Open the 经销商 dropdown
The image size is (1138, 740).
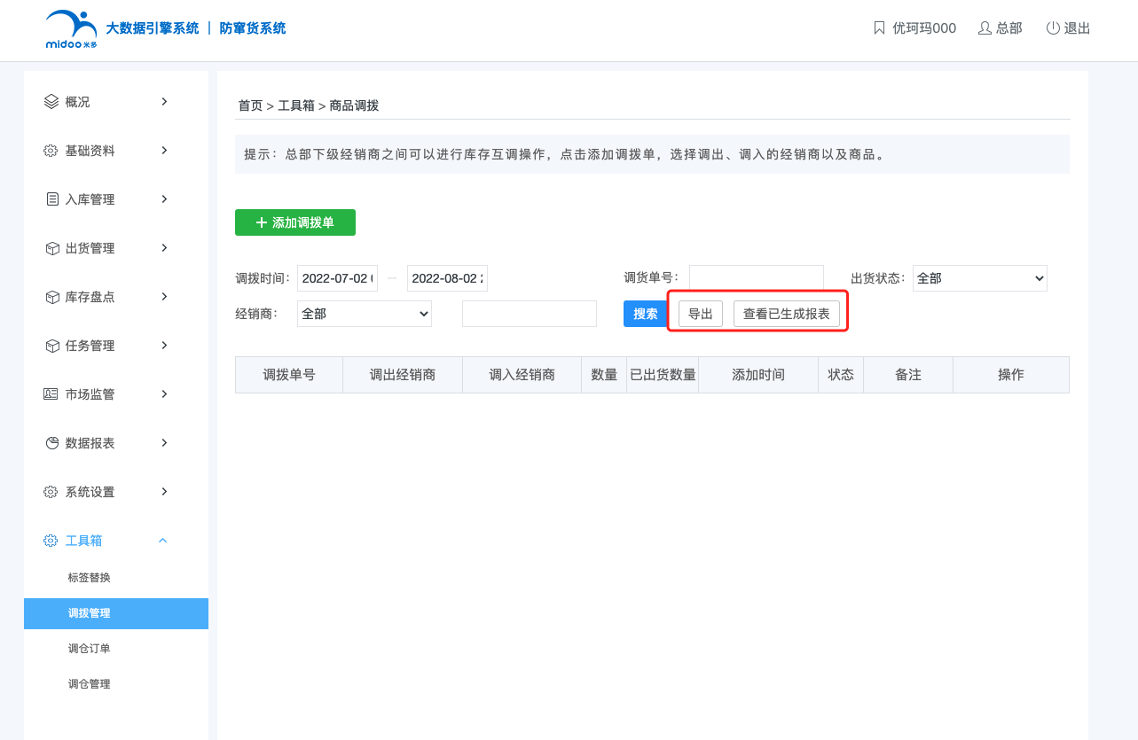[x=365, y=314]
